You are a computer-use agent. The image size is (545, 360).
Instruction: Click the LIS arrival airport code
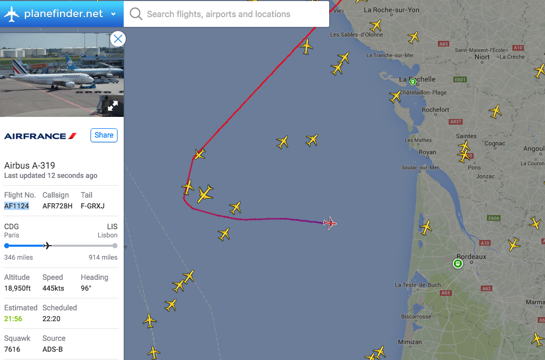pos(112,227)
